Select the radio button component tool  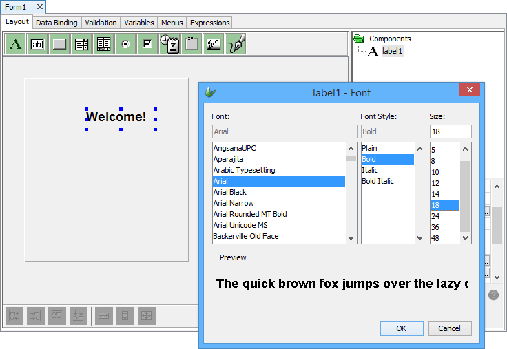[x=125, y=44]
